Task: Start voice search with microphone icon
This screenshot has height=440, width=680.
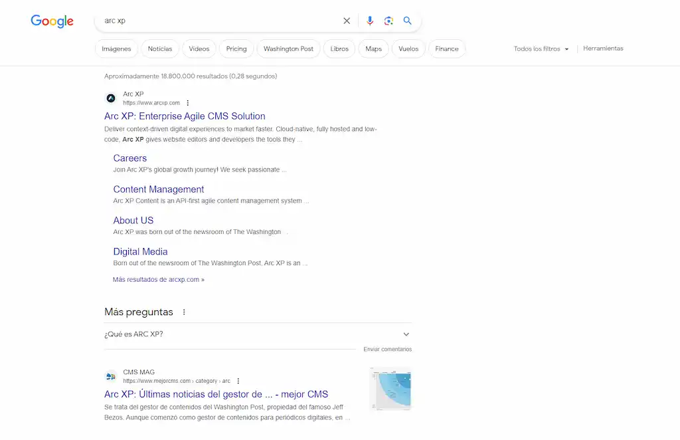Action: [370, 21]
